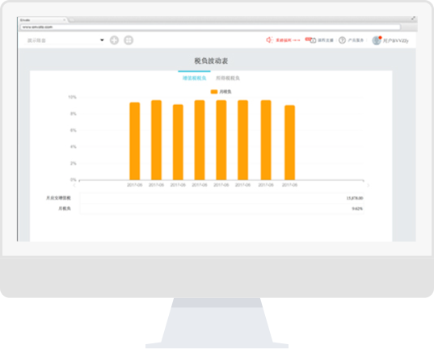The image size is (434, 349).
Task: Go to previous chart page arrow
Action: [74, 185]
